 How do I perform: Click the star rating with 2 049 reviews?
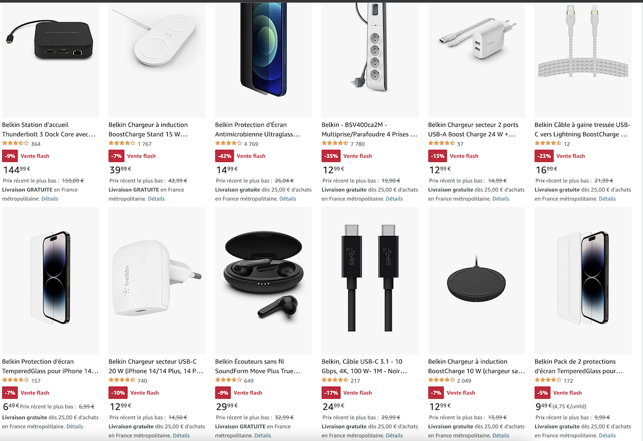coord(442,380)
